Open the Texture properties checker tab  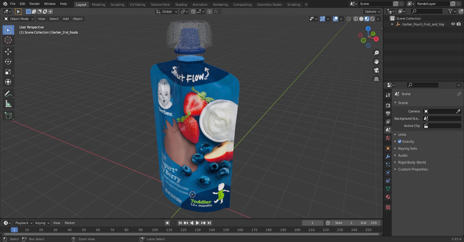coord(388,207)
